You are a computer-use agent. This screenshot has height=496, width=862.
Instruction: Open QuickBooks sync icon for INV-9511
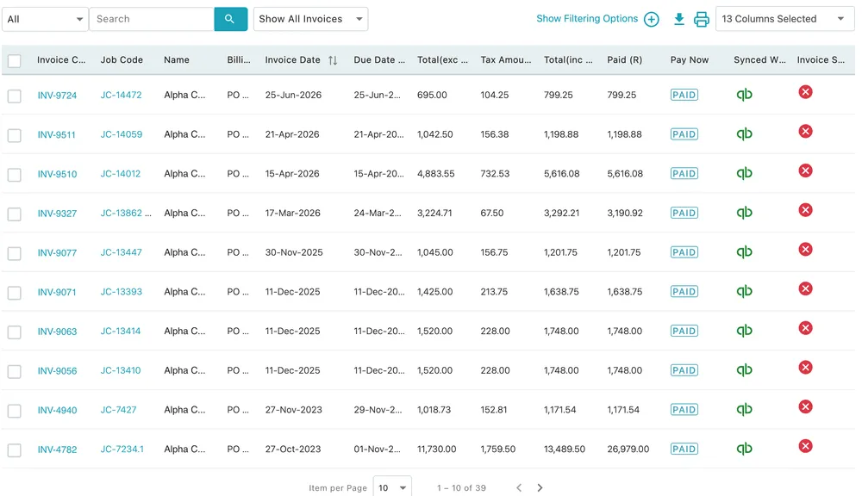[x=745, y=134]
